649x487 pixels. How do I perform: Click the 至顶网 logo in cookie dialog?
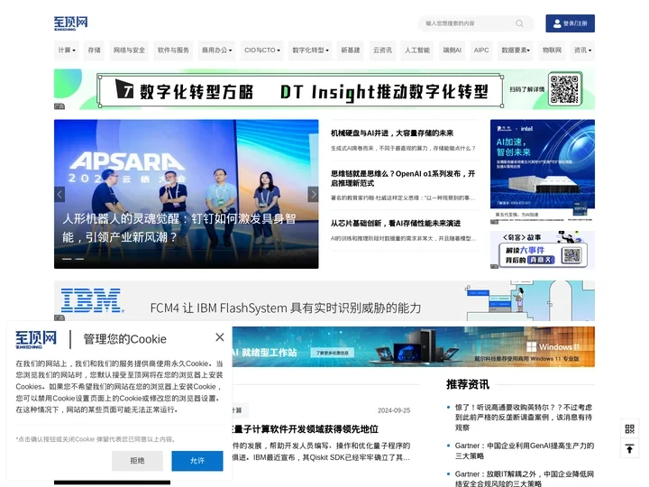(x=36, y=339)
